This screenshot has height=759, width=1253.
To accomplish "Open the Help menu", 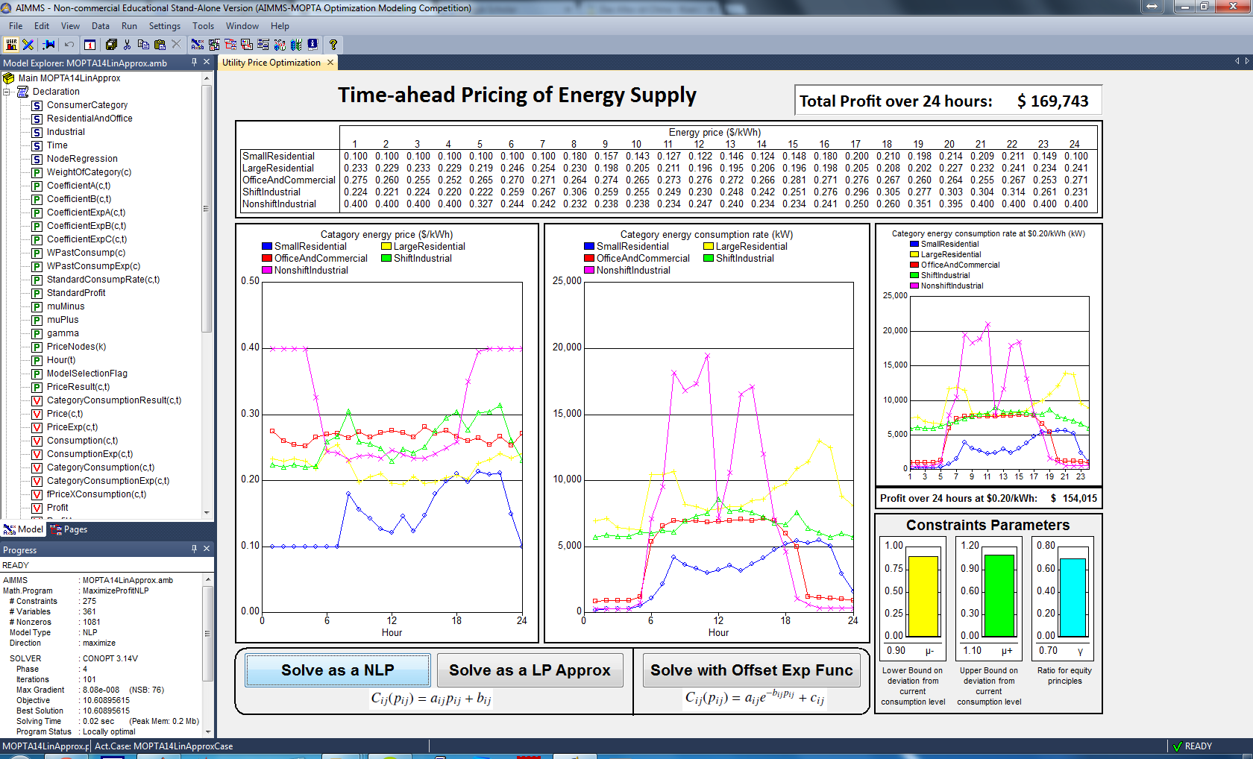I will pyautogui.click(x=280, y=26).
